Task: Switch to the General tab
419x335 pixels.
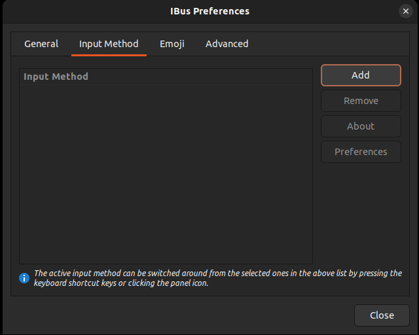Action: point(41,44)
